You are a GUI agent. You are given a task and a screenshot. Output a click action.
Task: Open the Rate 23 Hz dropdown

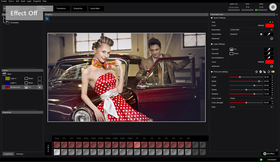pyautogui.click(x=251, y=107)
